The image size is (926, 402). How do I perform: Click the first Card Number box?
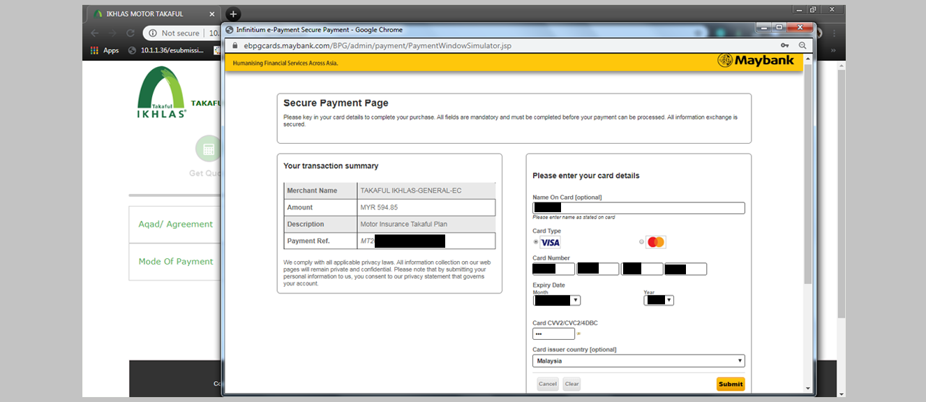click(553, 269)
